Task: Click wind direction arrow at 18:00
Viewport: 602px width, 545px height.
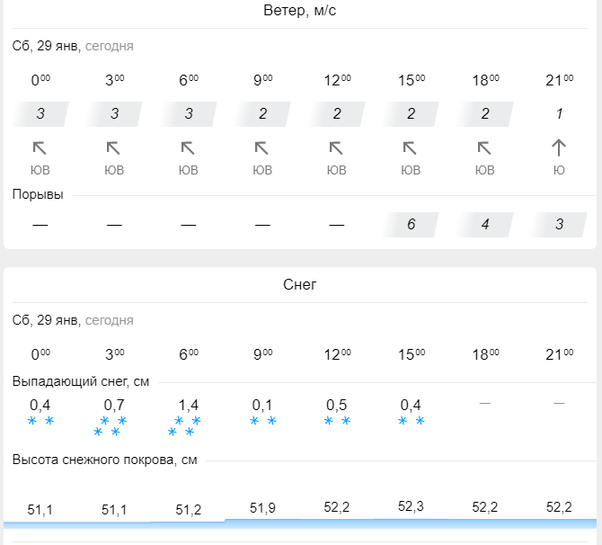Action: click(x=484, y=148)
